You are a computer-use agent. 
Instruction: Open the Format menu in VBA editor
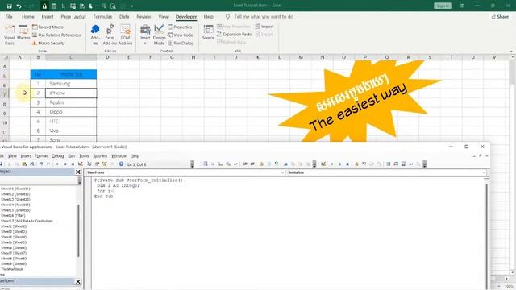pyautogui.click(x=41, y=155)
